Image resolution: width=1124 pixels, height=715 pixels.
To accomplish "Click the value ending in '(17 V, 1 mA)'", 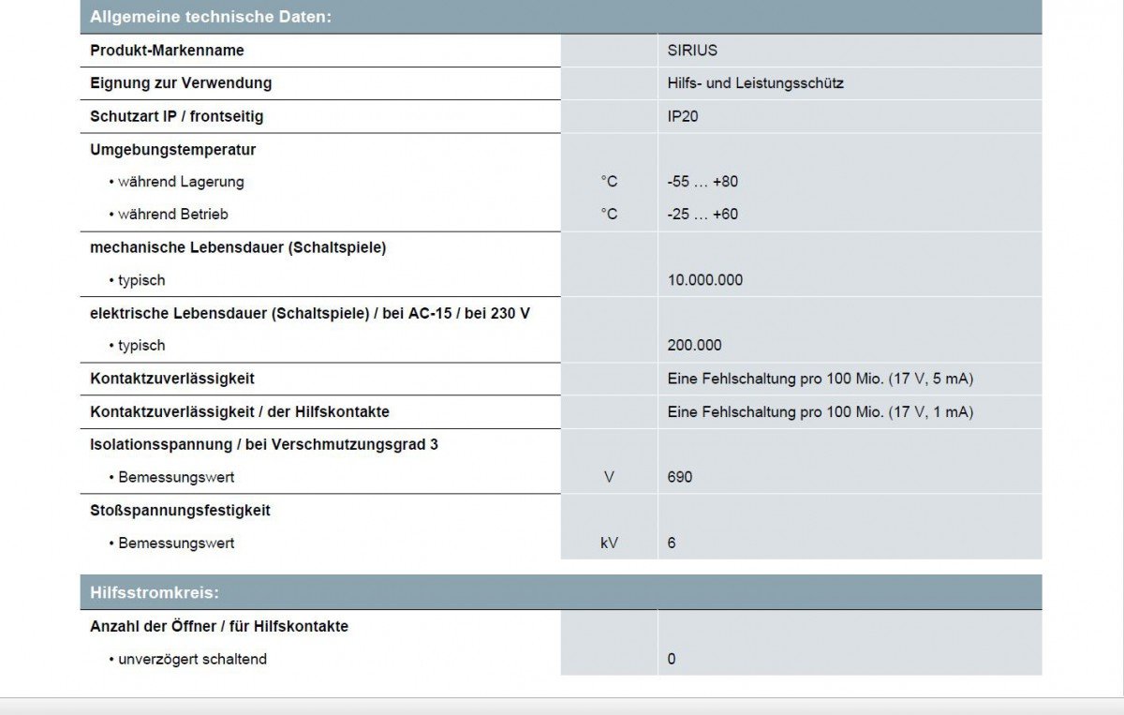I will coord(821,411).
